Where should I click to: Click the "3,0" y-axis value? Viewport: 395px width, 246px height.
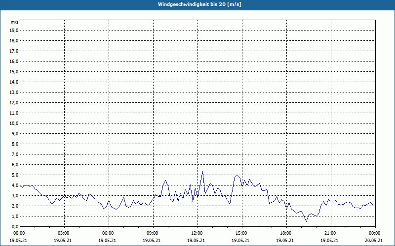(15, 195)
